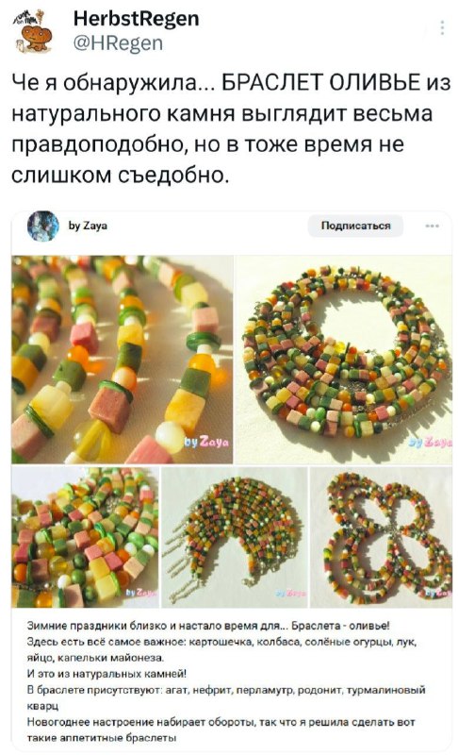Open the tweet's vertical three-dot menu

pos(442,28)
